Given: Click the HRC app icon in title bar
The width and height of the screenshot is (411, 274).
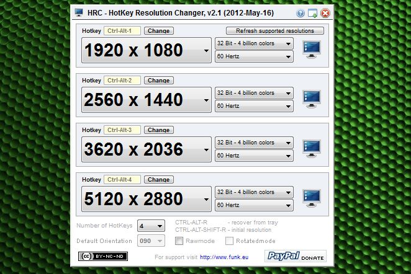Looking at the screenshot, I should click(x=79, y=12).
